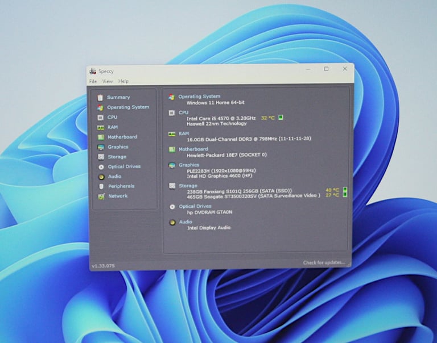Image resolution: width=437 pixels, height=343 pixels.
Task: Click the Graphics monitor icon in sidebar
Action: pos(101,147)
